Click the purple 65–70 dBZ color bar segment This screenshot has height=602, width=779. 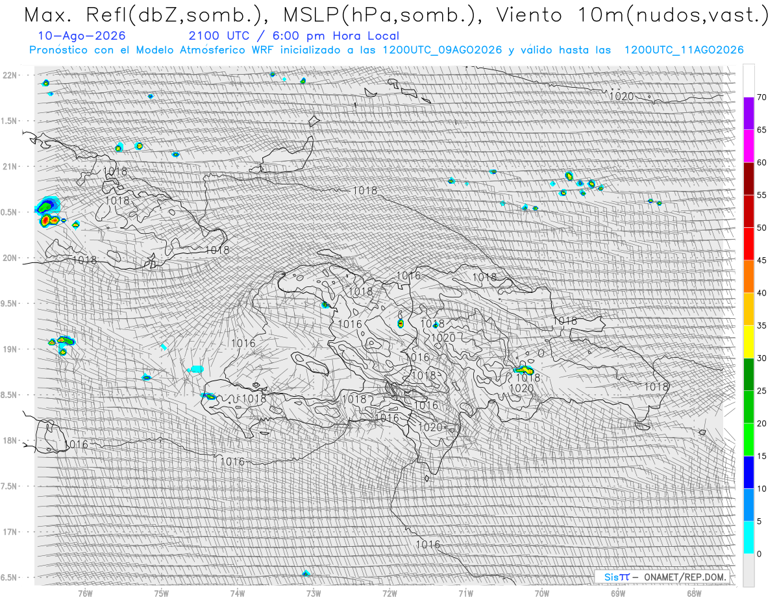748,114
